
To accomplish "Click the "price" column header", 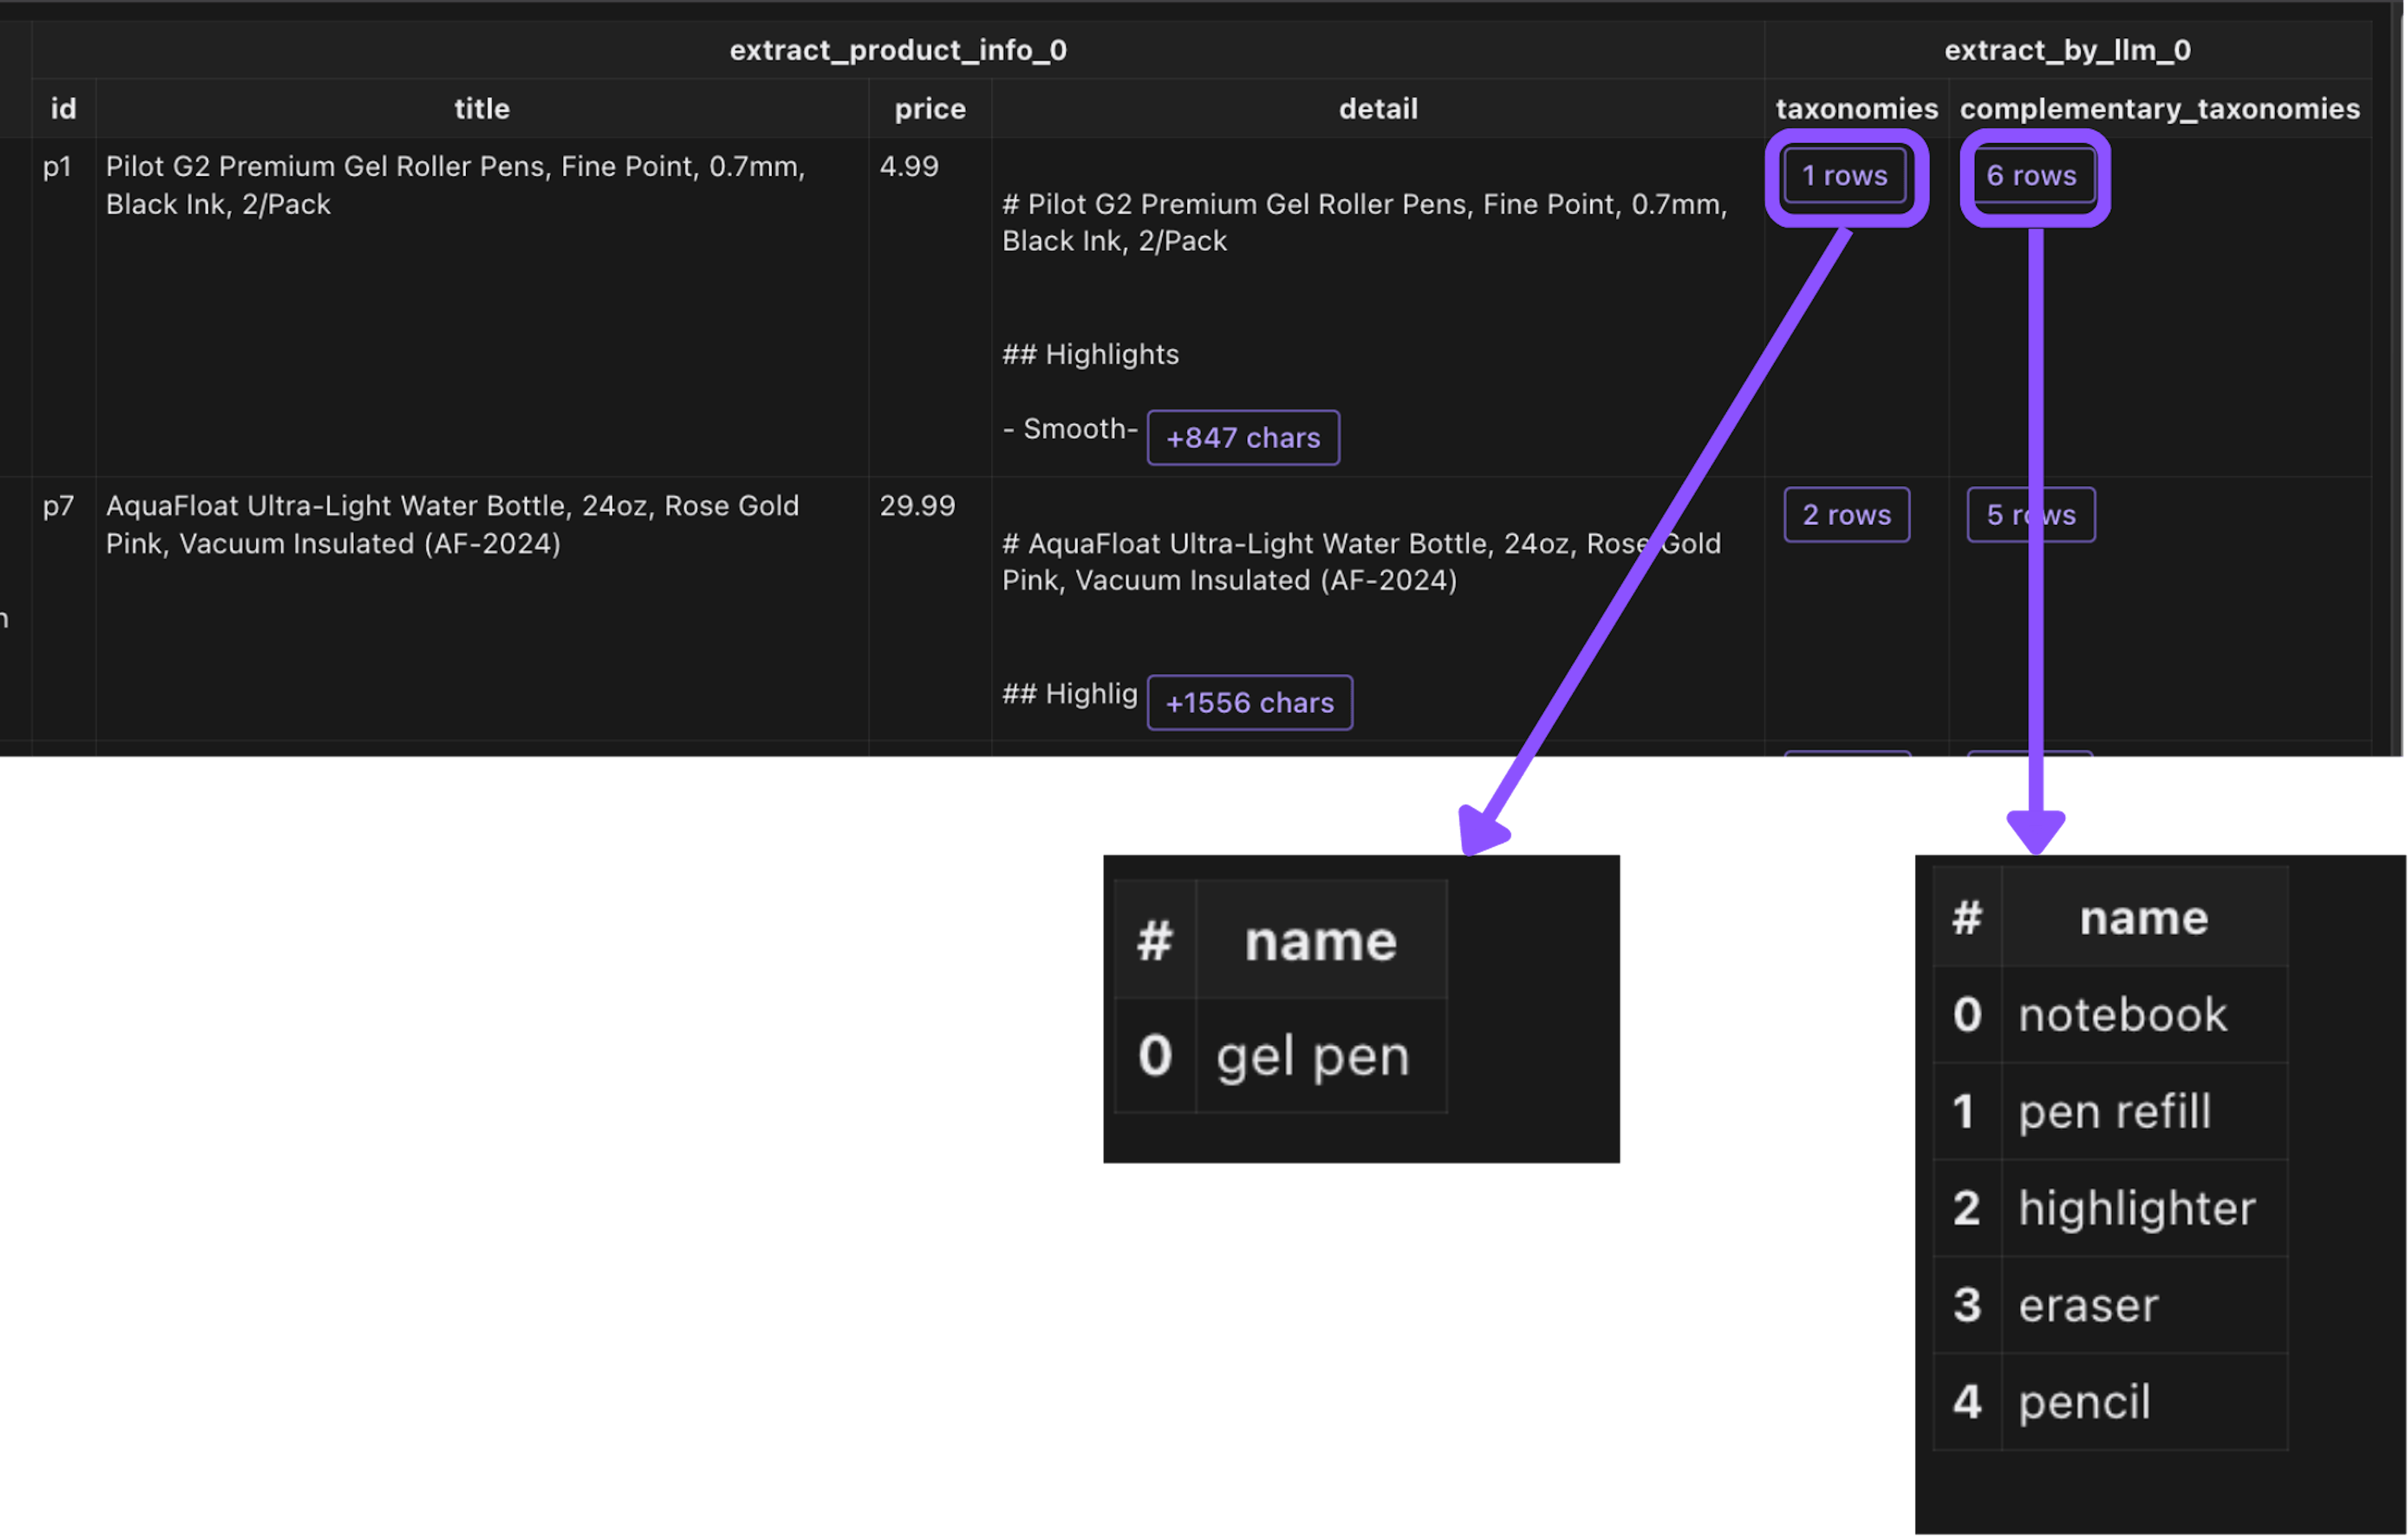I will [929, 109].
